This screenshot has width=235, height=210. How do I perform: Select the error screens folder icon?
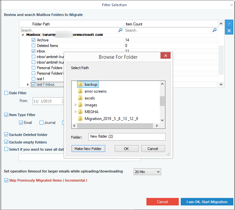(80, 91)
